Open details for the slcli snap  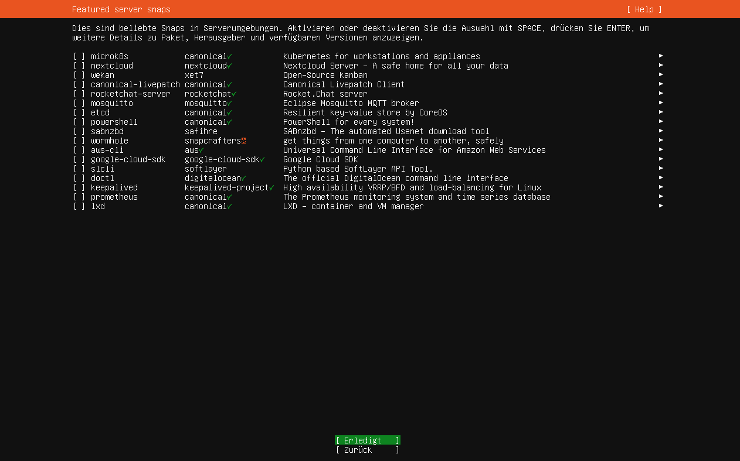coord(661,169)
